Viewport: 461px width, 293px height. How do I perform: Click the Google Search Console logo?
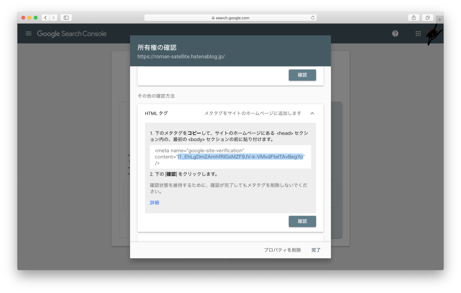(x=72, y=34)
